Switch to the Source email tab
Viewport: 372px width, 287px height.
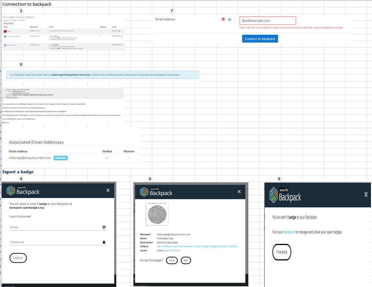tap(15, 97)
